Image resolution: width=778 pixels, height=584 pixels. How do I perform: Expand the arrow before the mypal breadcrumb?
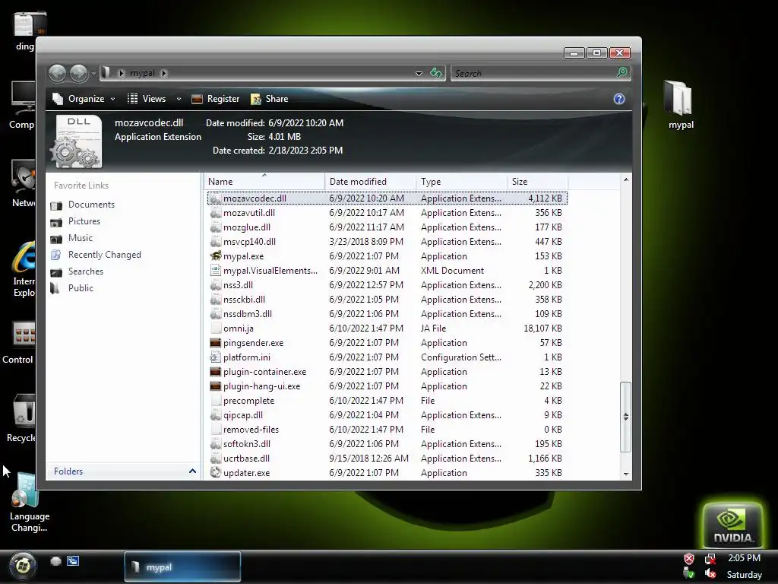tap(121, 73)
